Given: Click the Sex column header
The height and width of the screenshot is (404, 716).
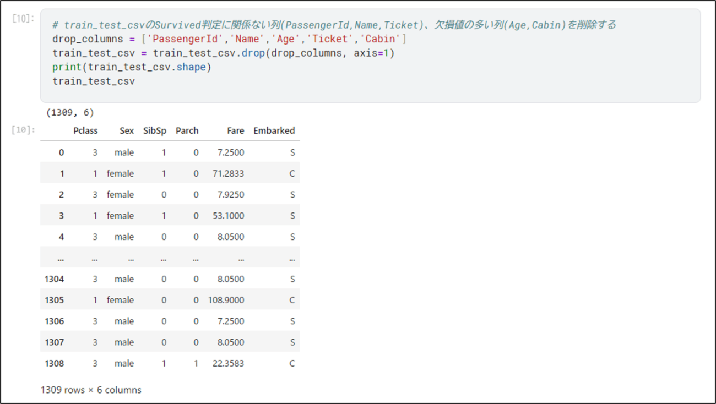Looking at the screenshot, I should (x=127, y=131).
